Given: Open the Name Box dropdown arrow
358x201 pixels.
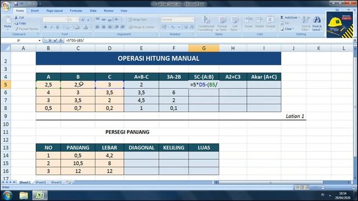Looking at the screenshot, I should (40, 41).
